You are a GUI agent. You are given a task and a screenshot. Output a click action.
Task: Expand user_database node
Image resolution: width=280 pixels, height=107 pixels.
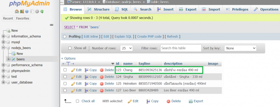click(3, 82)
